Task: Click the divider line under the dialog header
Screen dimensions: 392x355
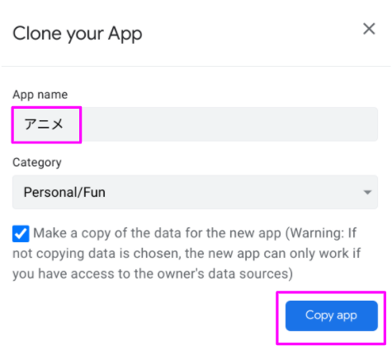Action: [196, 66]
